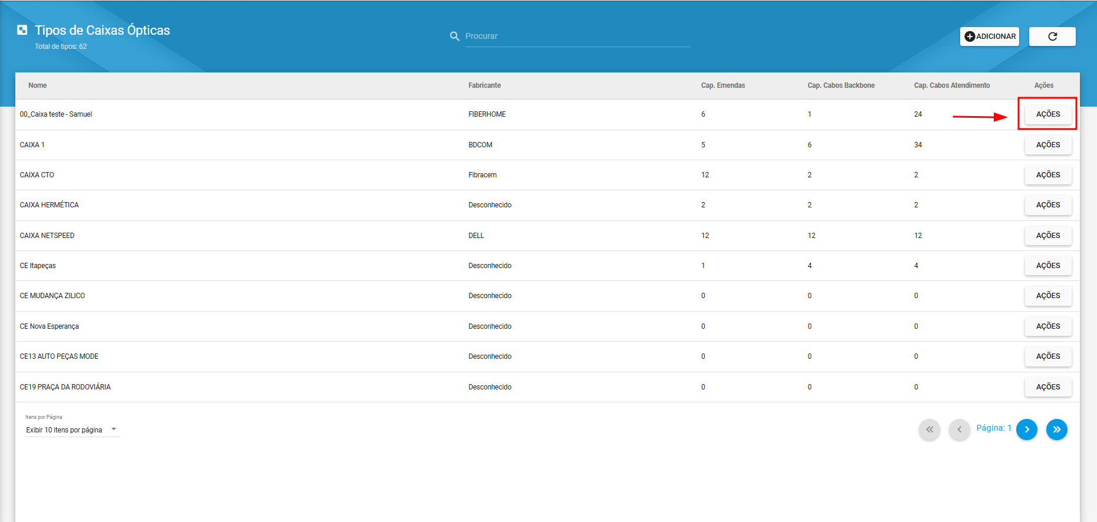
Task: Go to previous page icon
Action: tap(960, 430)
